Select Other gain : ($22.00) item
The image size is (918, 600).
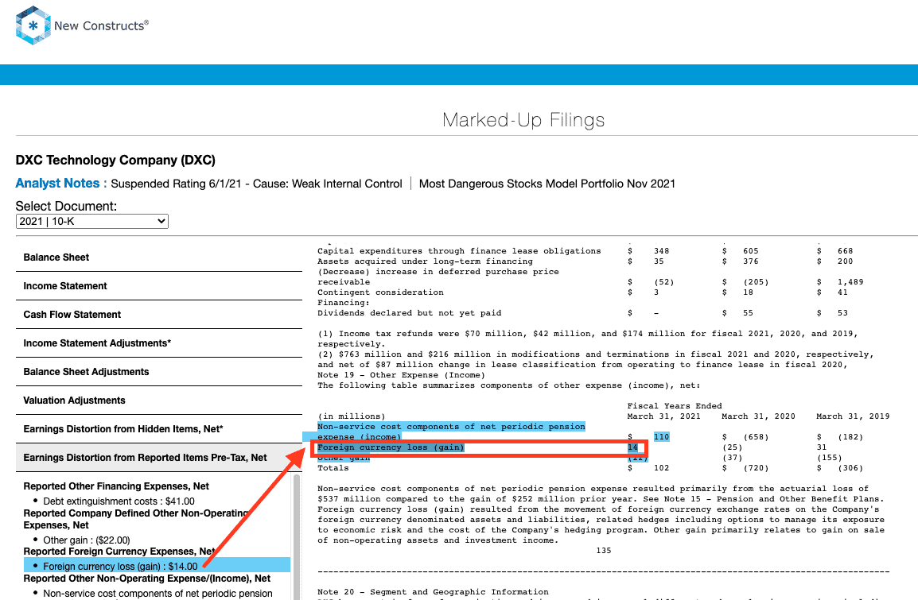tap(87, 540)
